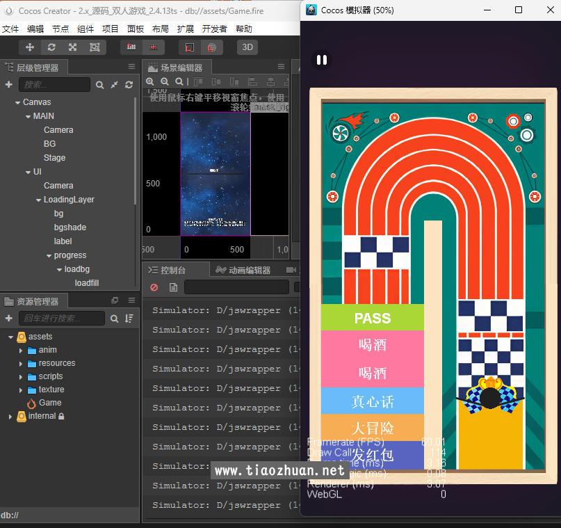This screenshot has width=561, height=528.
Task: Select the rotate tool in the toolbar
Action: tap(51, 47)
